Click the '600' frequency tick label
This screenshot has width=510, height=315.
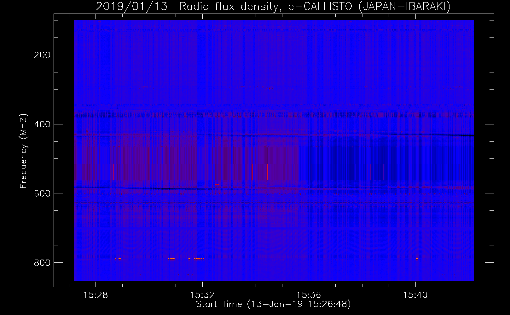click(42, 193)
